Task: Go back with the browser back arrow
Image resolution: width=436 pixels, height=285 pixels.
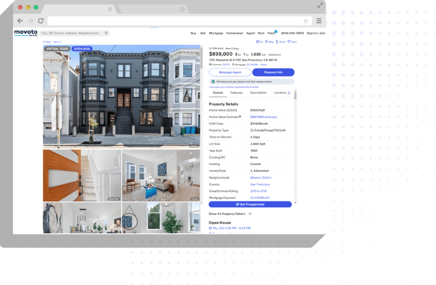Action: (20, 21)
